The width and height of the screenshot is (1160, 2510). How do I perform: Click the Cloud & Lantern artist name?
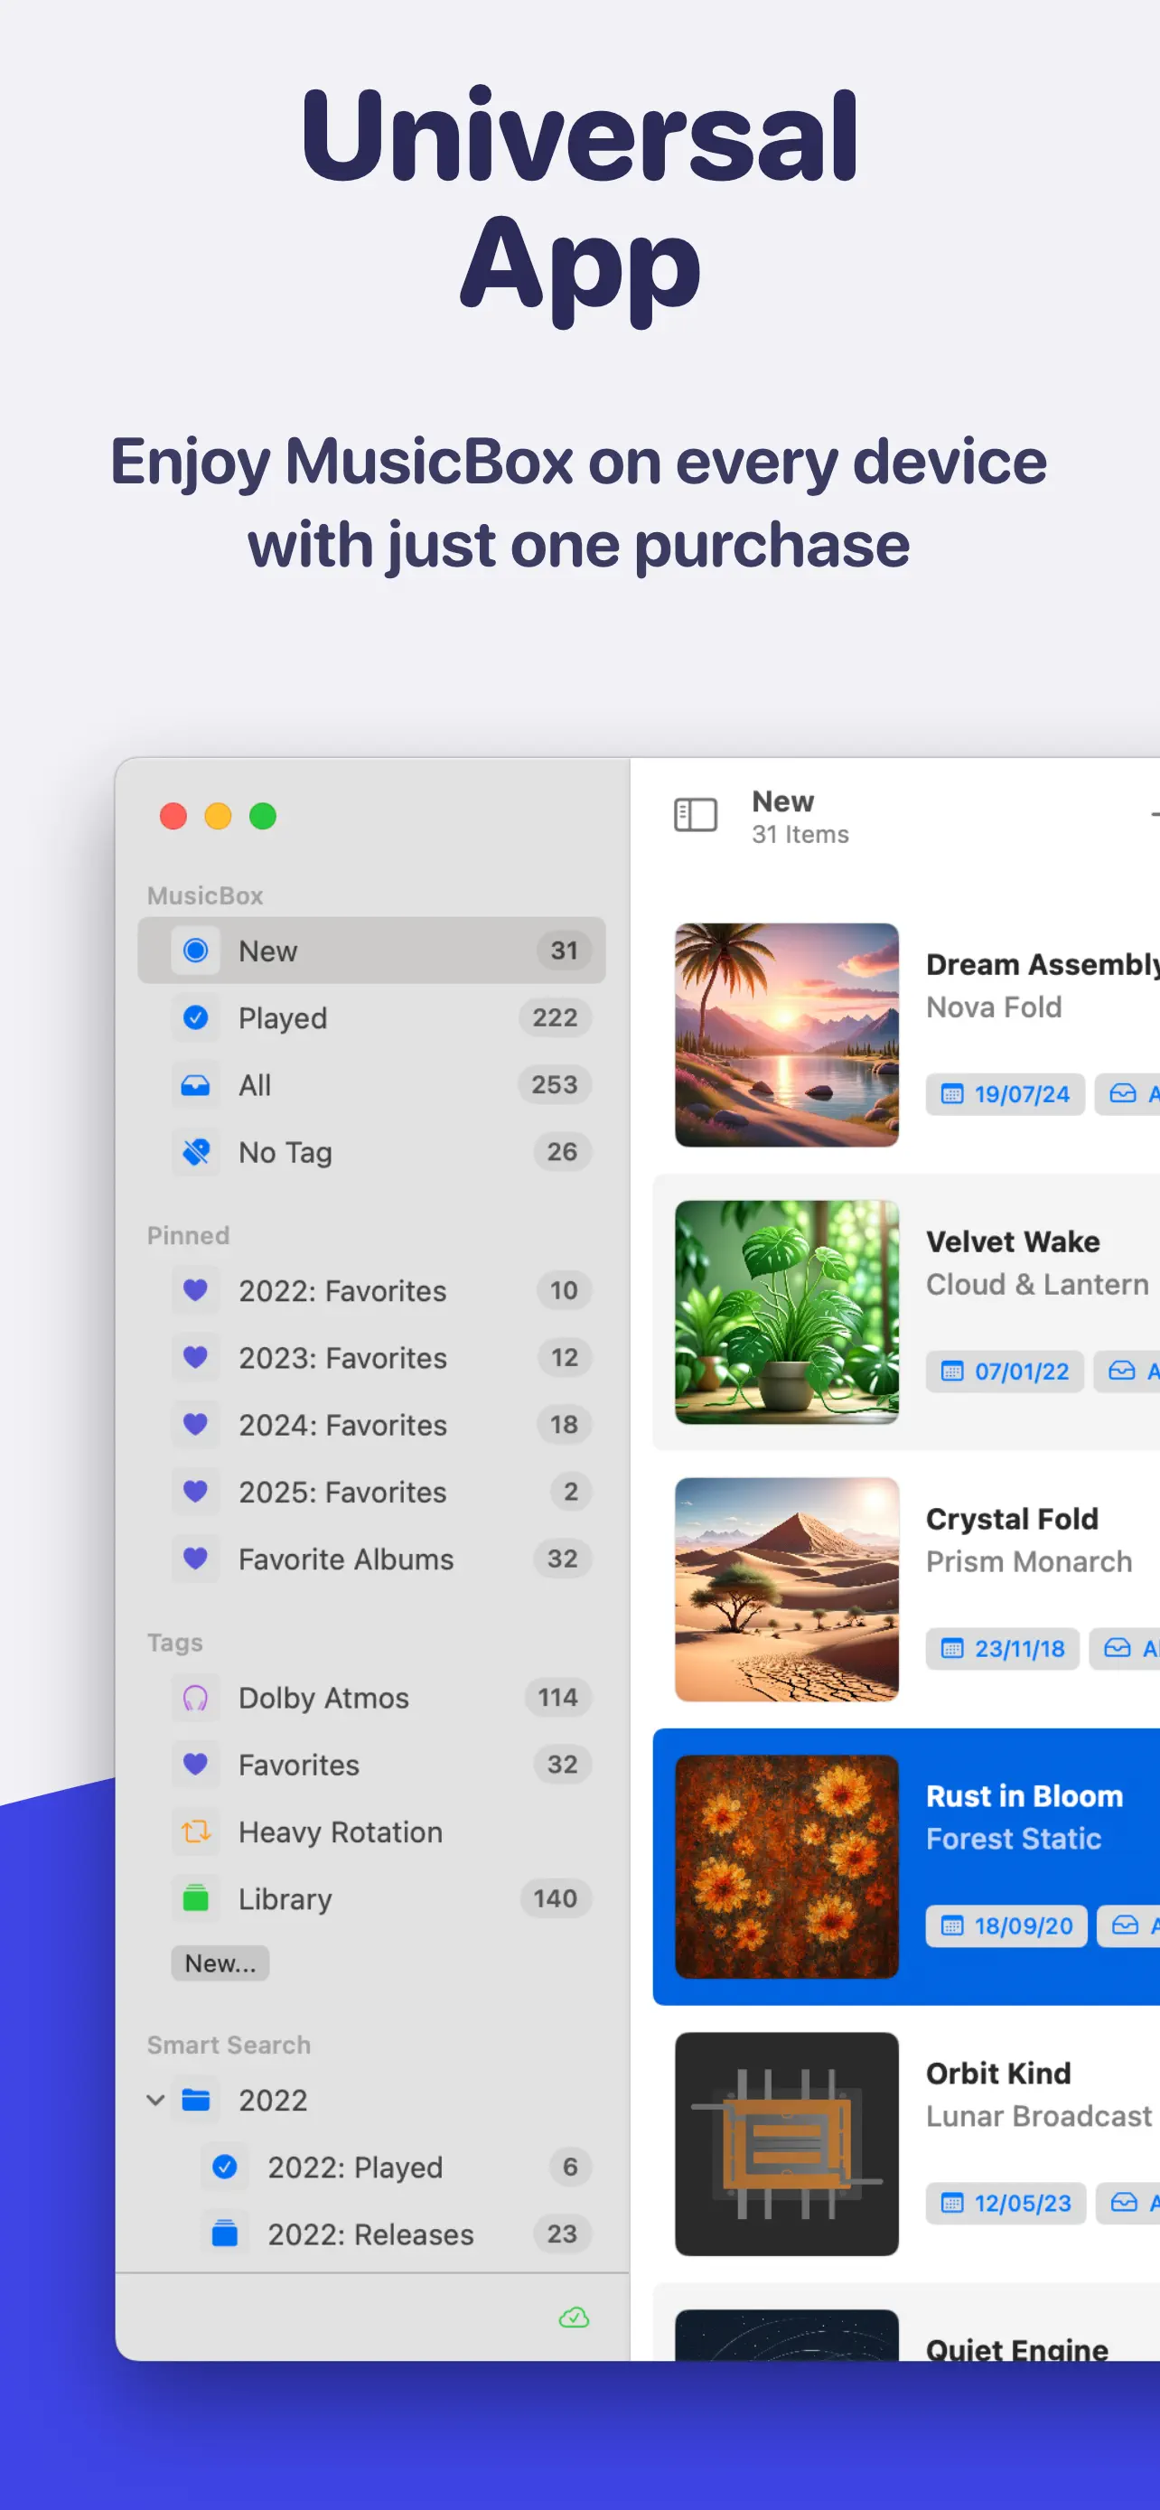pyautogui.click(x=1037, y=1284)
